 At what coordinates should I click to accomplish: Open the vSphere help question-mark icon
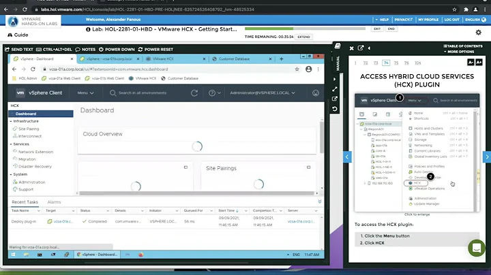point(212,93)
